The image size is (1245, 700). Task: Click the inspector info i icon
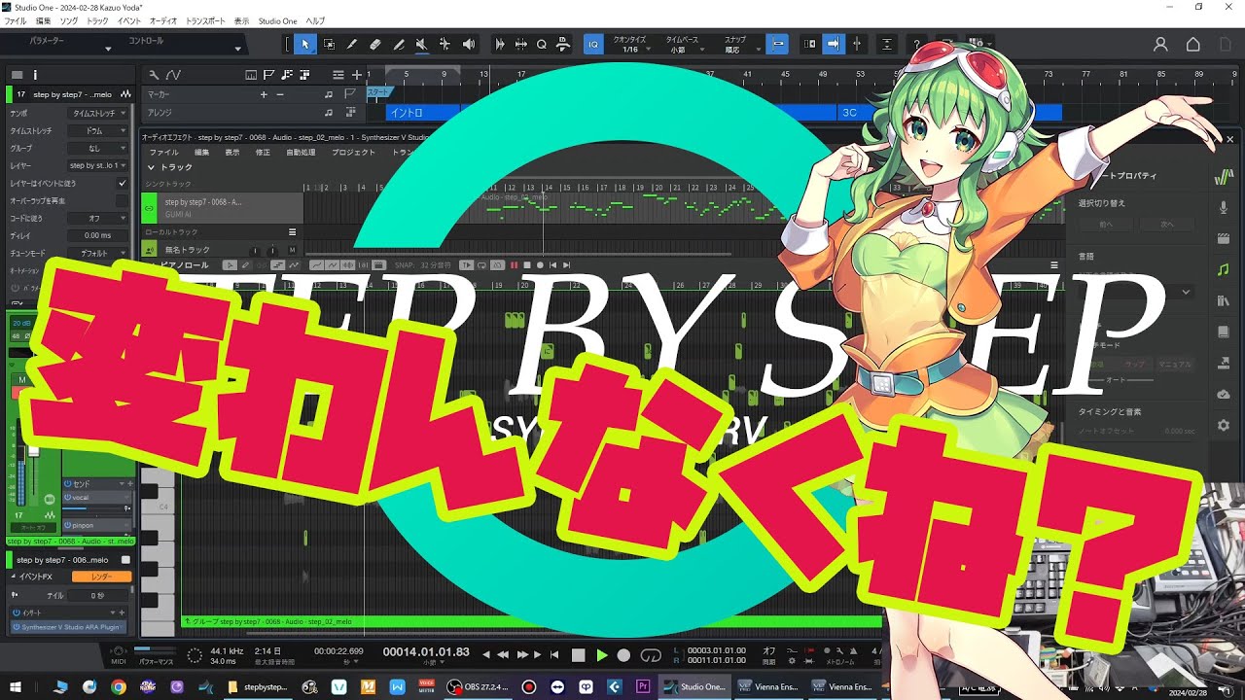coord(35,74)
